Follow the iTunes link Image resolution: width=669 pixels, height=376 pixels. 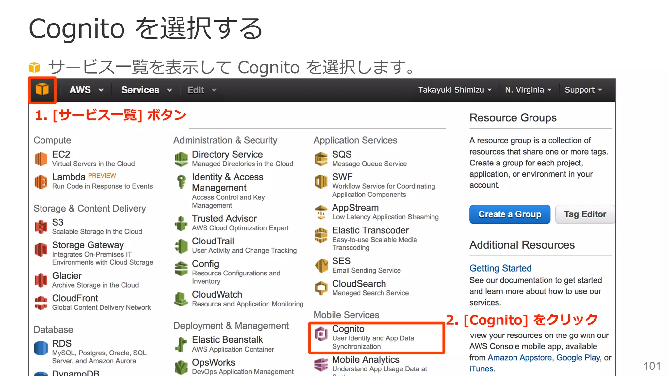(481, 368)
